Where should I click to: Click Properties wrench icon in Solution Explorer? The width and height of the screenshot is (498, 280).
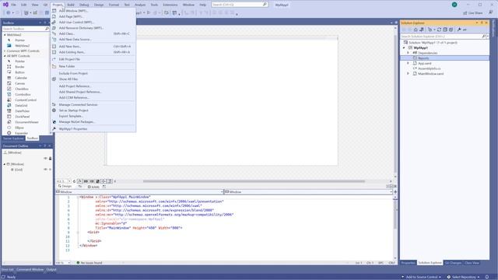(x=459, y=30)
